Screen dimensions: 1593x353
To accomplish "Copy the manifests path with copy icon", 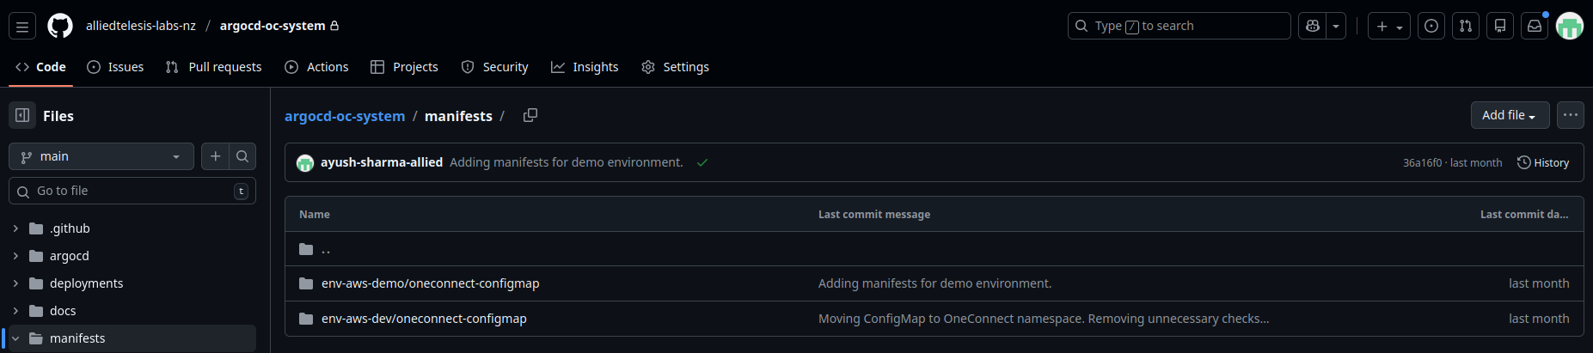I will click(530, 115).
